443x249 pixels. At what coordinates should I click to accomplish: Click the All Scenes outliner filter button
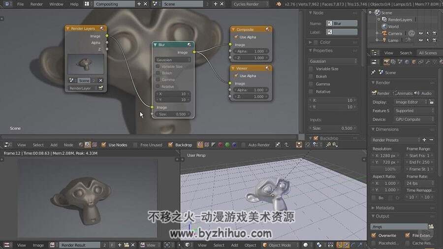[428, 53]
